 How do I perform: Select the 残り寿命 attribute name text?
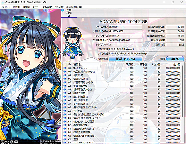click(x=78, y=111)
